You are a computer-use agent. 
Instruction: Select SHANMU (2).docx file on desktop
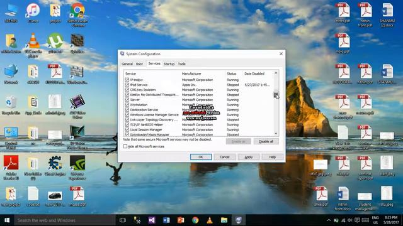click(x=387, y=15)
